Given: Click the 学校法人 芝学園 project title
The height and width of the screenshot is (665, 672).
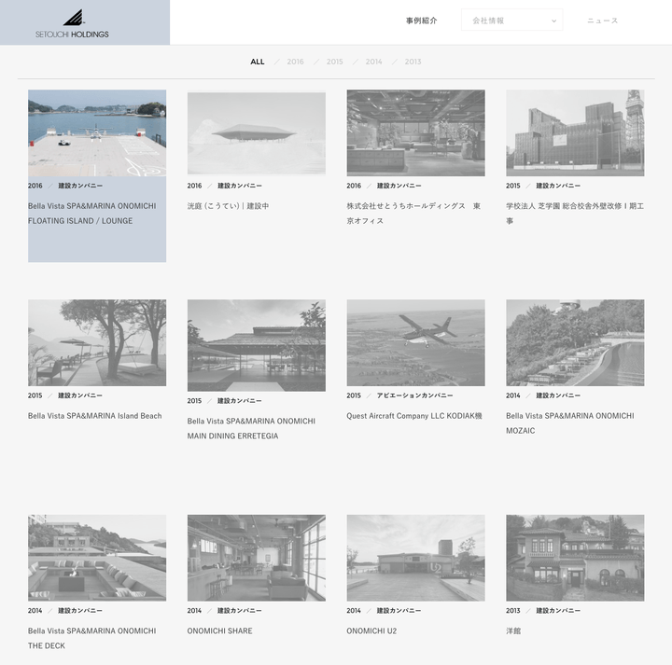Looking at the screenshot, I should [575, 214].
